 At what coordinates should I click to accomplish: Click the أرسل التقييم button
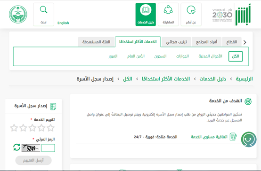coord(33,160)
